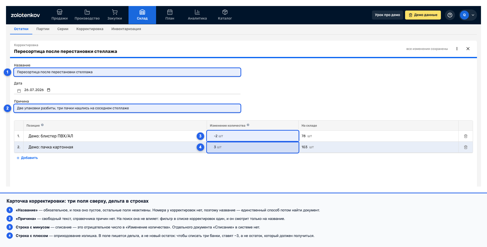This screenshot has width=487, height=247.
Task: Go to Закупки section
Action: click(x=114, y=15)
